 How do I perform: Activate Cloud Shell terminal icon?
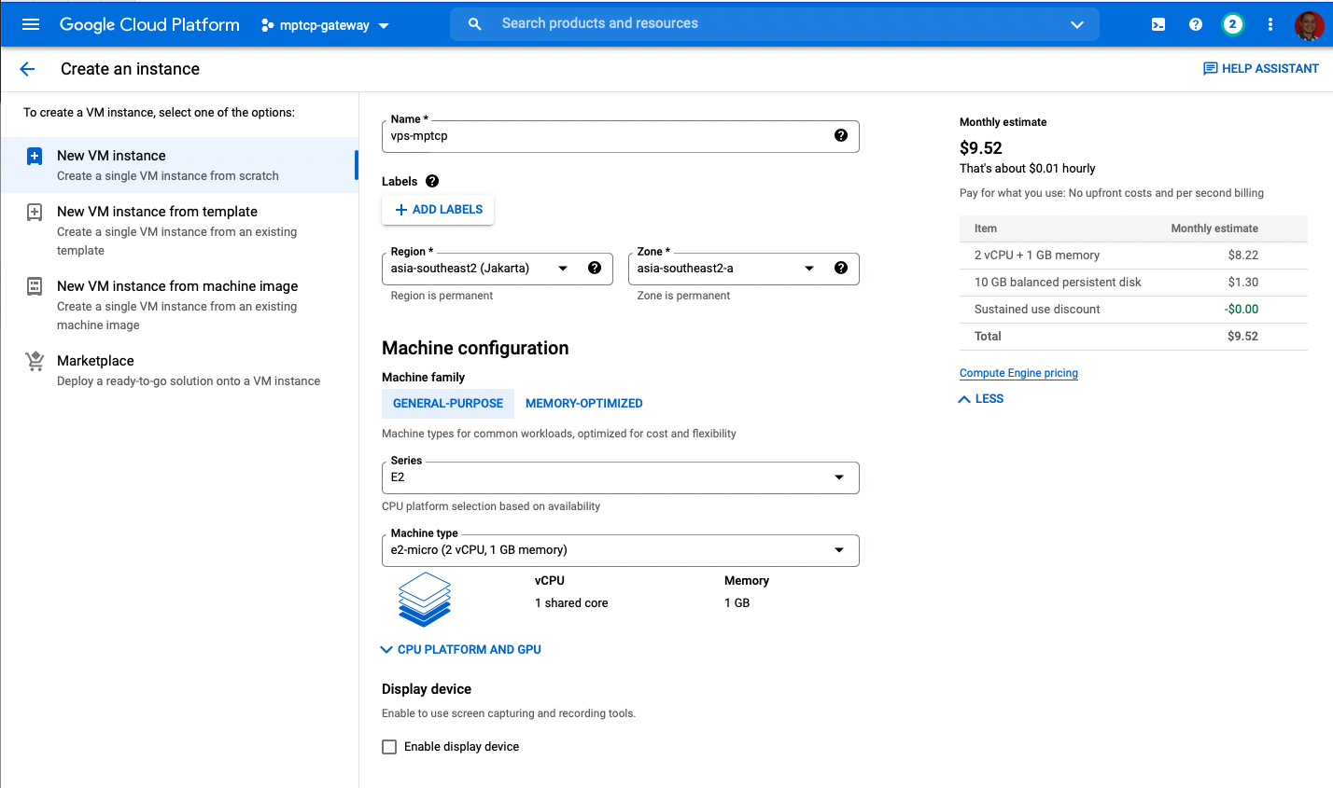[x=1158, y=25]
